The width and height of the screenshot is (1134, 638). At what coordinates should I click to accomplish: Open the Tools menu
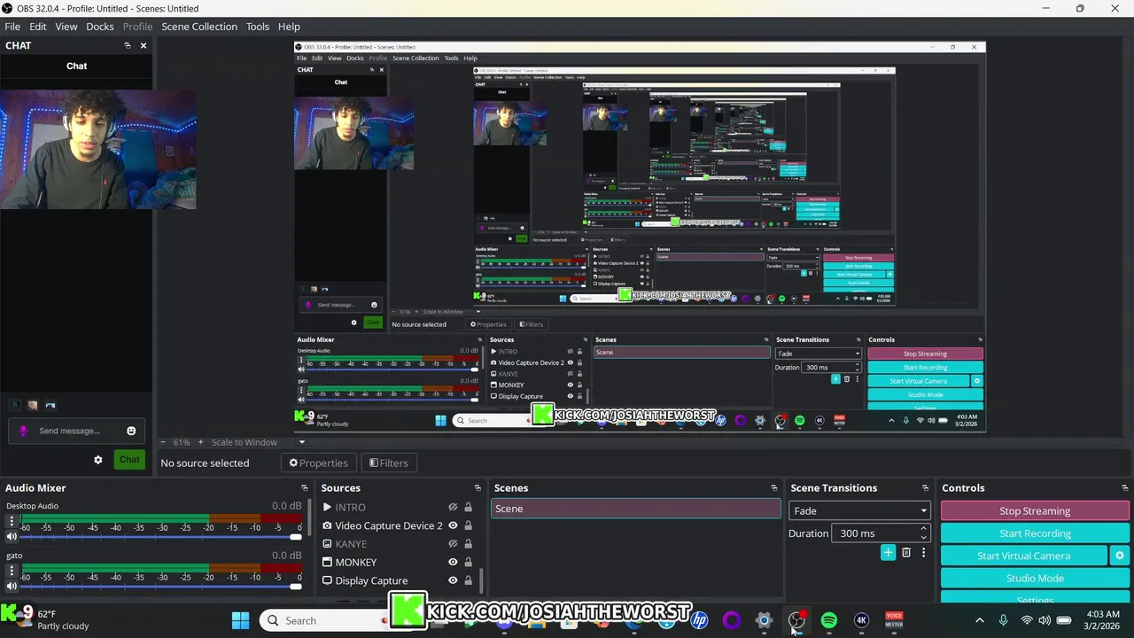(258, 27)
